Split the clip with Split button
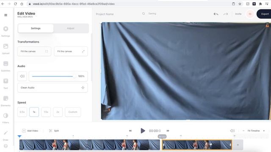Viewport: 271px width, 152px height. (54, 130)
